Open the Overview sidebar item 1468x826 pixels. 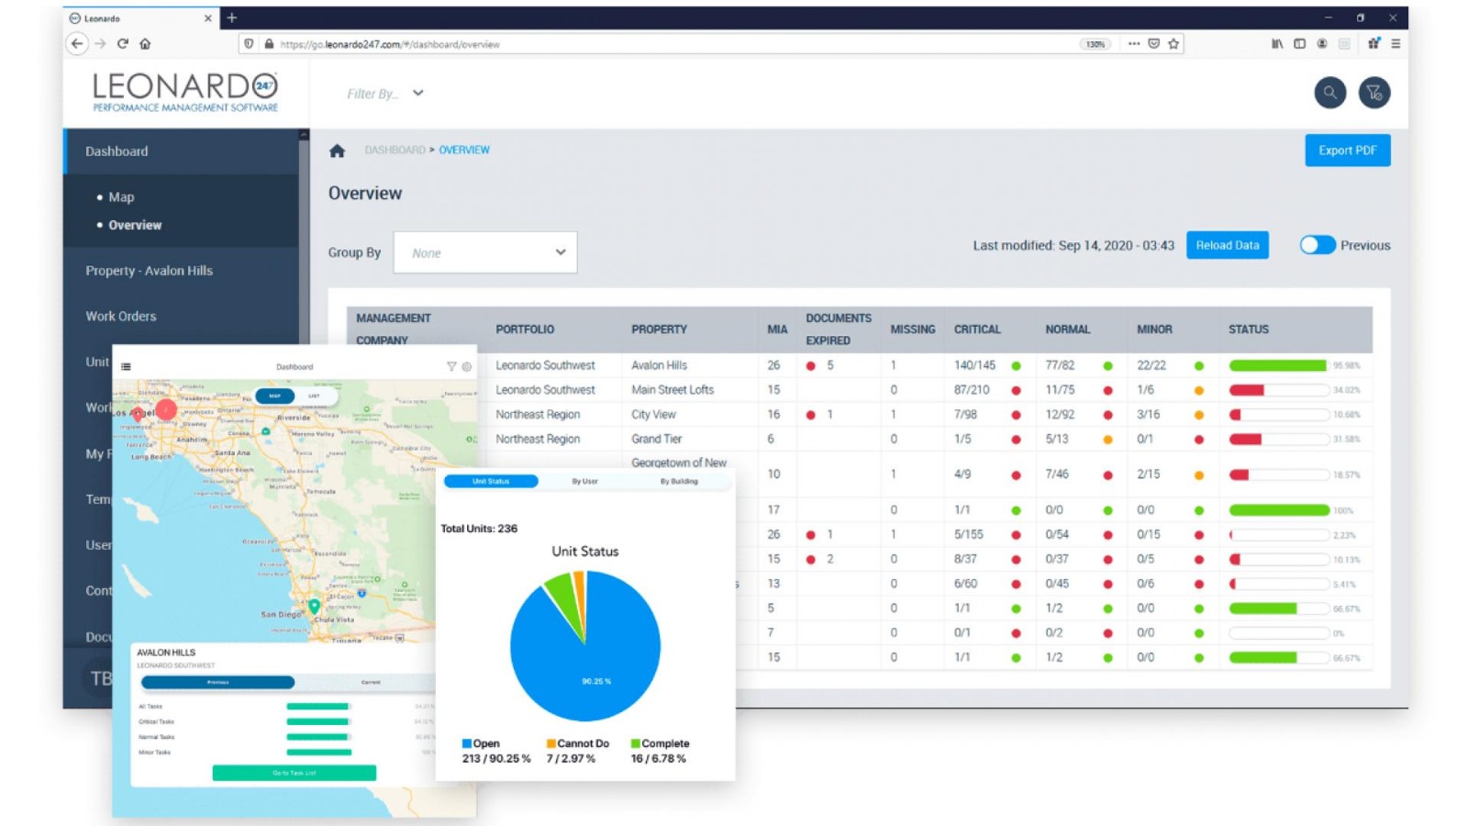(x=135, y=225)
